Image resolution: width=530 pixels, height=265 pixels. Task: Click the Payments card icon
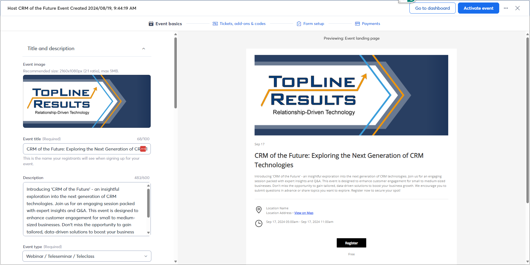[x=358, y=24]
